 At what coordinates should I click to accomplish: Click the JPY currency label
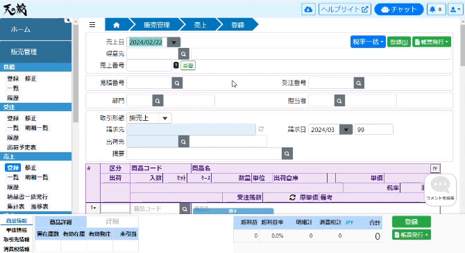[349, 222]
